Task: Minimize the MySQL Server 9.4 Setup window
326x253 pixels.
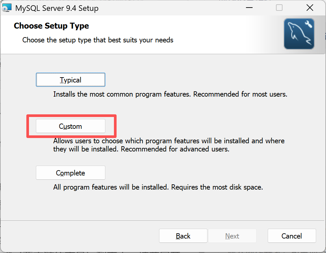Action: (249, 8)
